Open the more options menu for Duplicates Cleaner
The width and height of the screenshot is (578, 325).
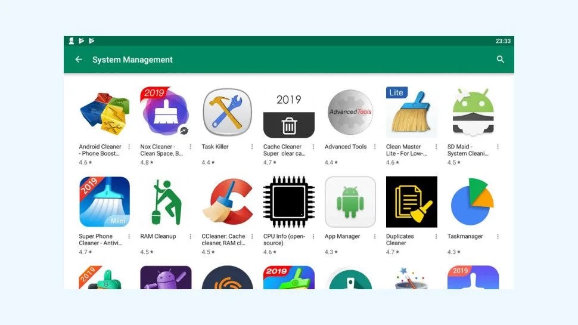pos(436,236)
